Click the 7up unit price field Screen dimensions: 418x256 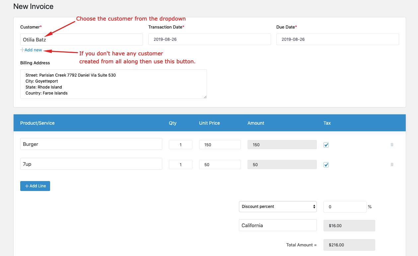tap(220, 164)
